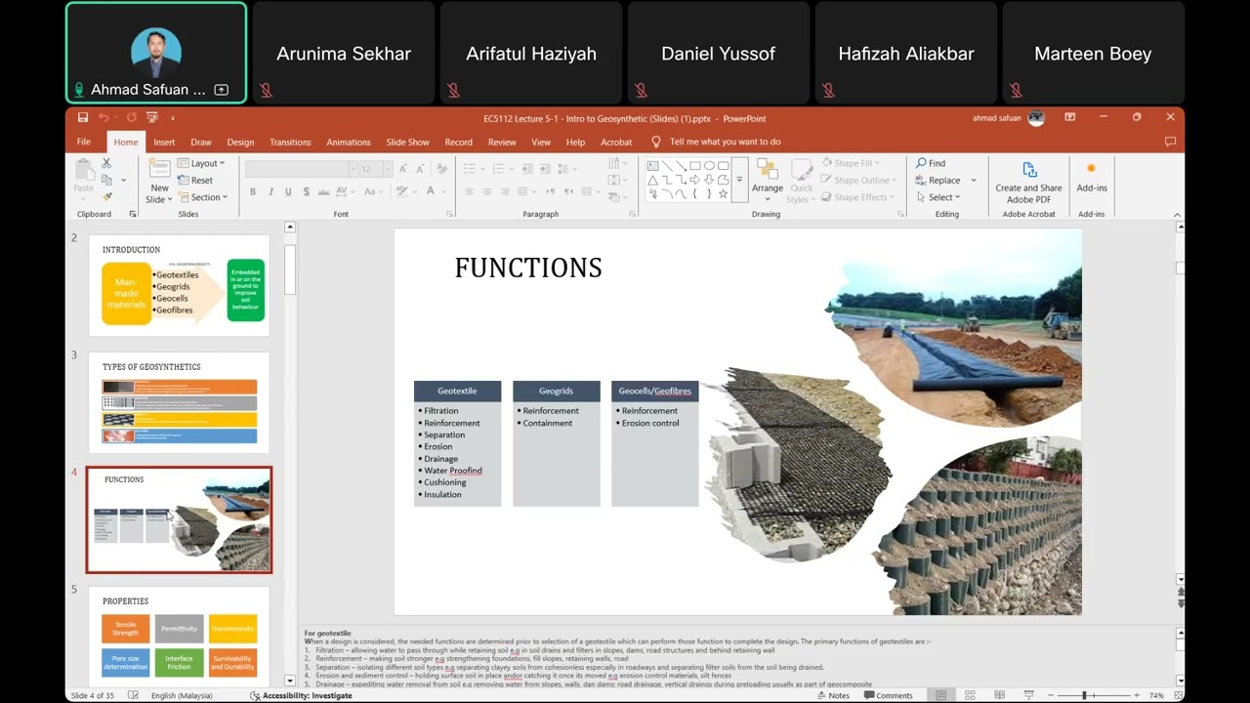
Task: Click the Reset slide button
Action: (195, 181)
